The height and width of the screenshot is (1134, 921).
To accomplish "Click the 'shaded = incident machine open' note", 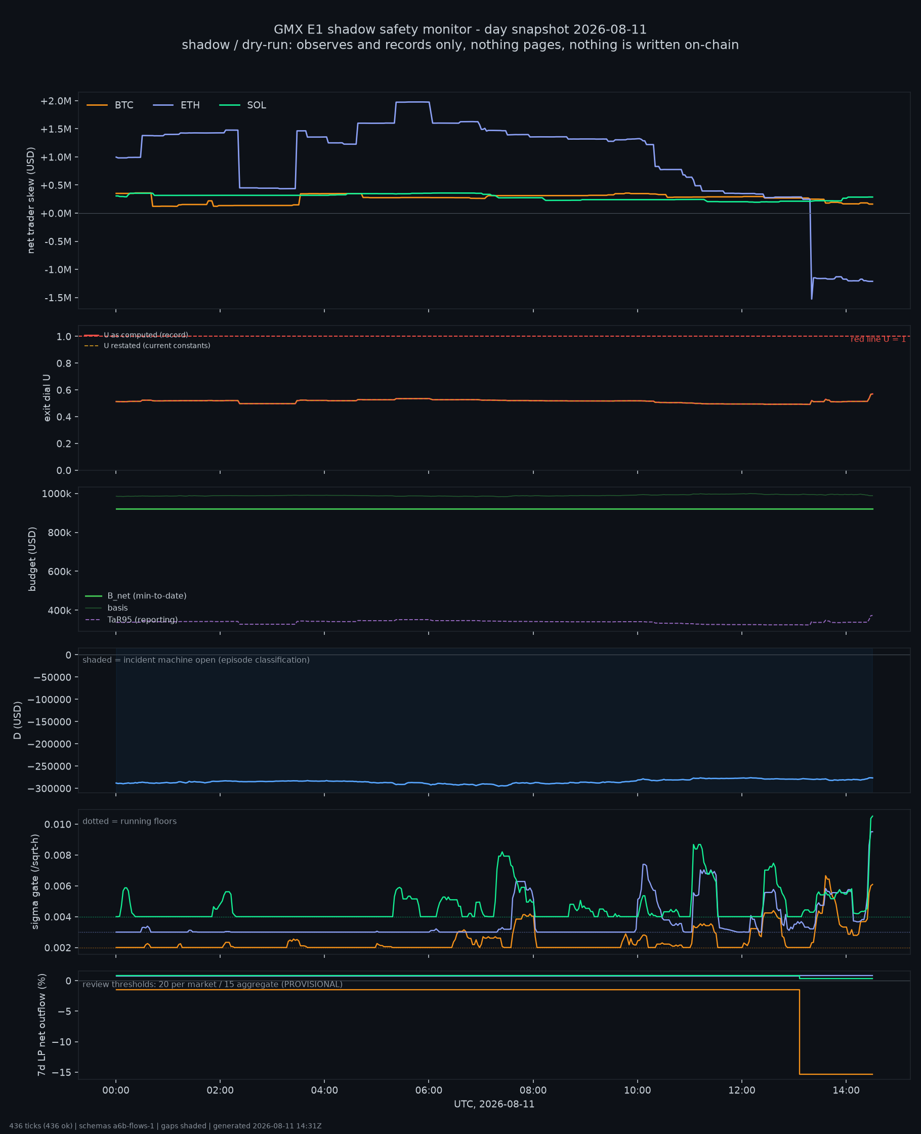I will 196,660.
